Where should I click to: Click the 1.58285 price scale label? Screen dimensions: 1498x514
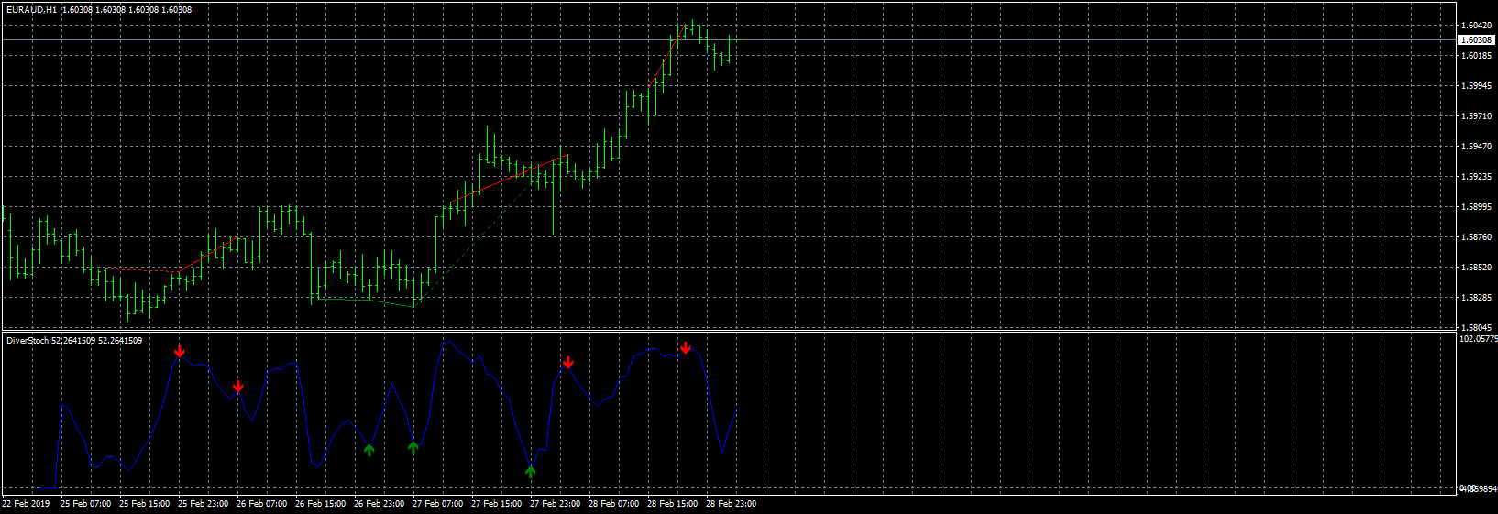(1476, 298)
